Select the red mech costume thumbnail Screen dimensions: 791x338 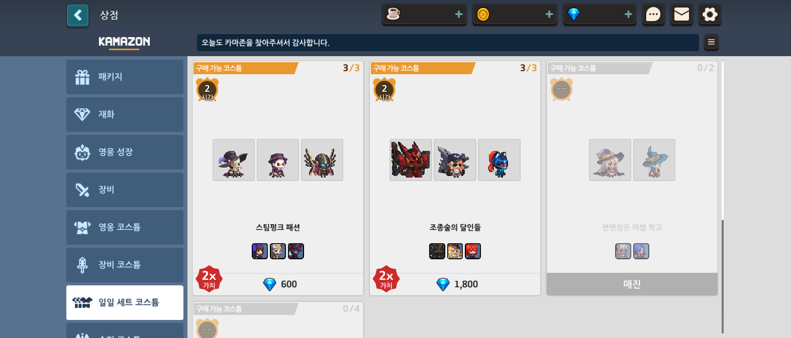point(411,160)
